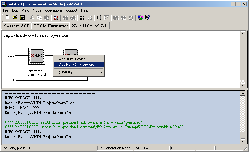Click the computer with cable toolbar icon
This screenshot has height=152, width=249.
click(140, 17)
